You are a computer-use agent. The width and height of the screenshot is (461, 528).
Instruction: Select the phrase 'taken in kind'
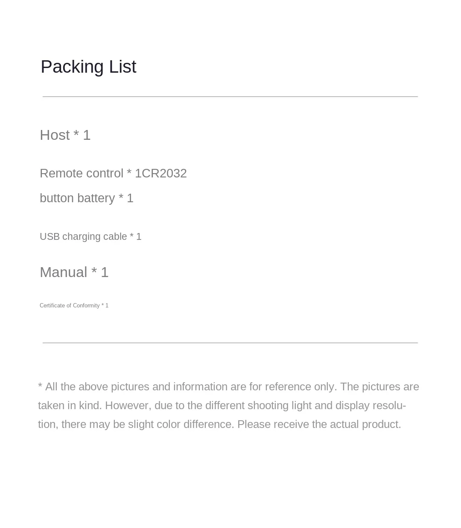click(70, 405)
